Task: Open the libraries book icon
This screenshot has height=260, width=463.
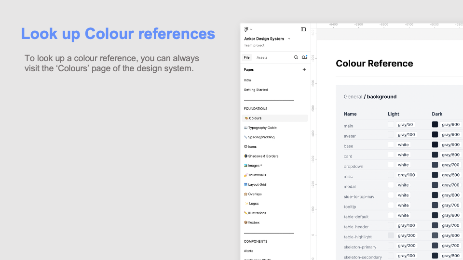Action: pos(304,57)
